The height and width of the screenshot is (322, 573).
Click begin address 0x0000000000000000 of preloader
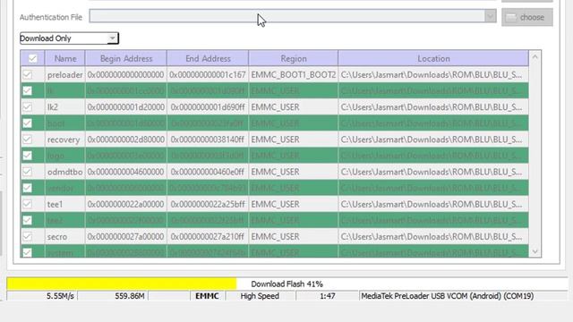pyautogui.click(x=126, y=75)
